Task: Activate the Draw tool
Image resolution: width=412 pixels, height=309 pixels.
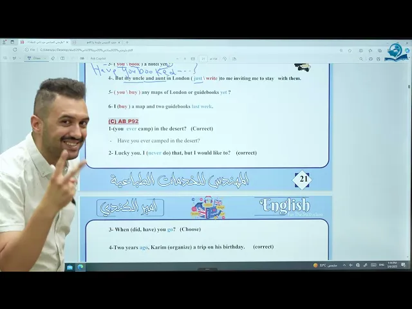Action: [34, 59]
